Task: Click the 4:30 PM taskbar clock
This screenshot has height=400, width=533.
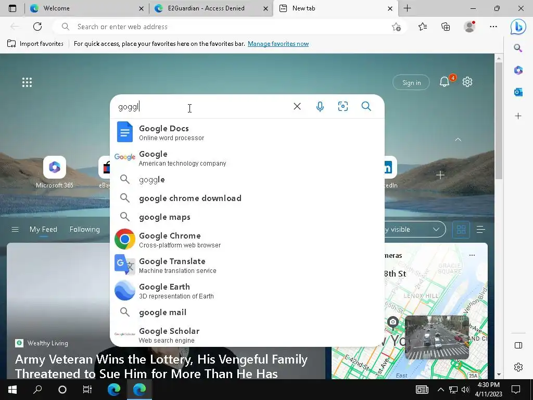Action: coord(488,390)
